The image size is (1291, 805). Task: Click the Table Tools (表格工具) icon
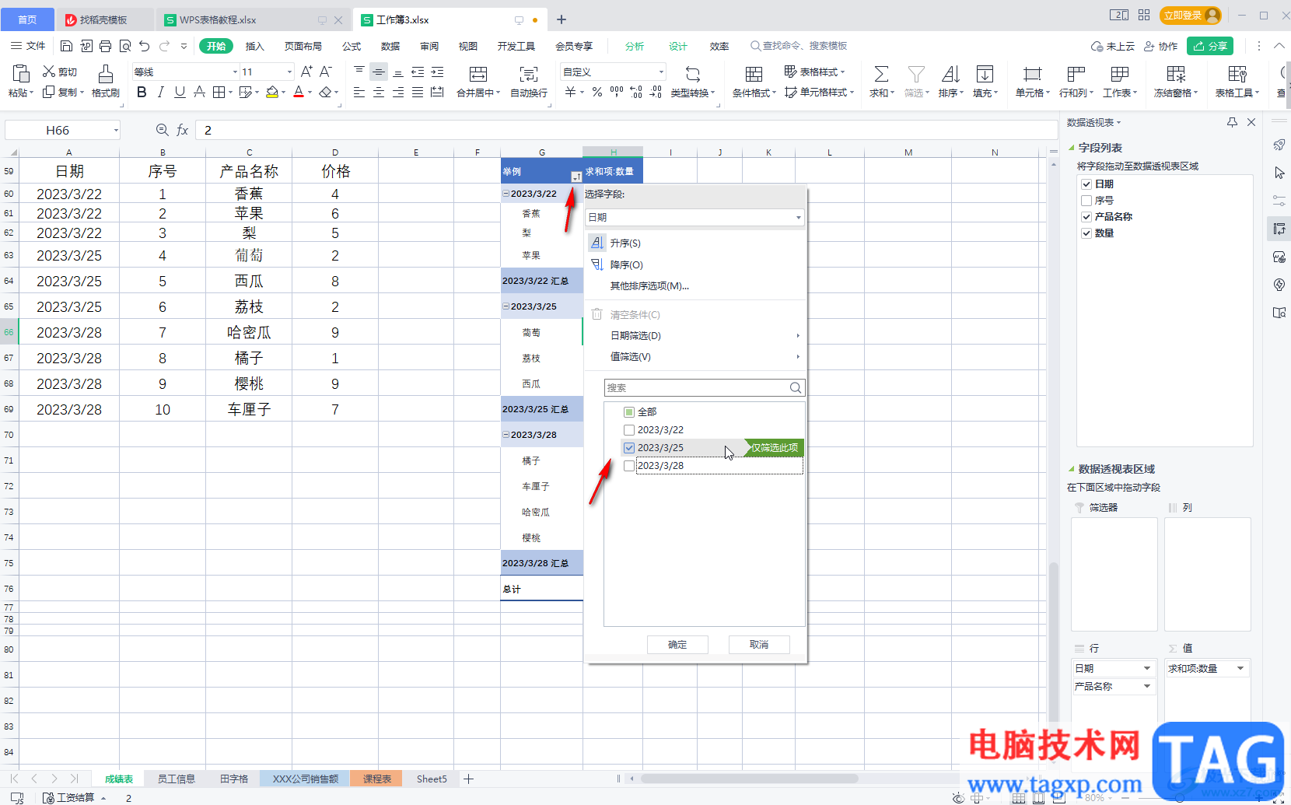(1237, 74)
